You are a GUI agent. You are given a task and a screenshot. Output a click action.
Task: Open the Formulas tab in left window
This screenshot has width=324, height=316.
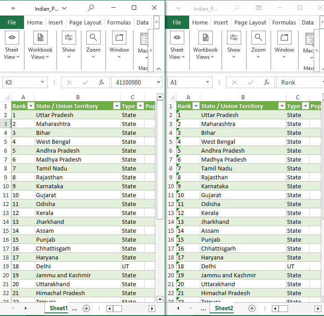point(119,23)
